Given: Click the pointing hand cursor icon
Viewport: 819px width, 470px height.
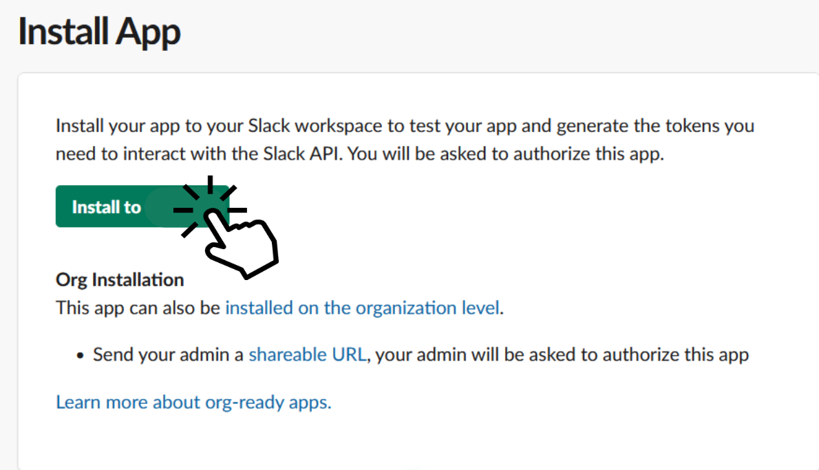Looking at the screenshot, I should pos(241,244).
